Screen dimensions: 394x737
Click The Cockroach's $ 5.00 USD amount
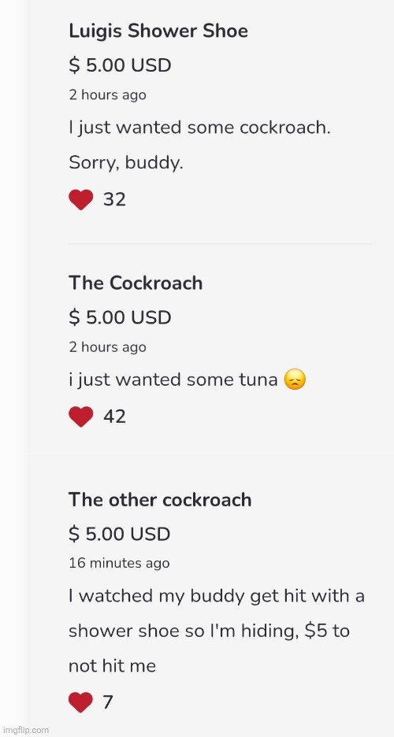pos(120,318)
